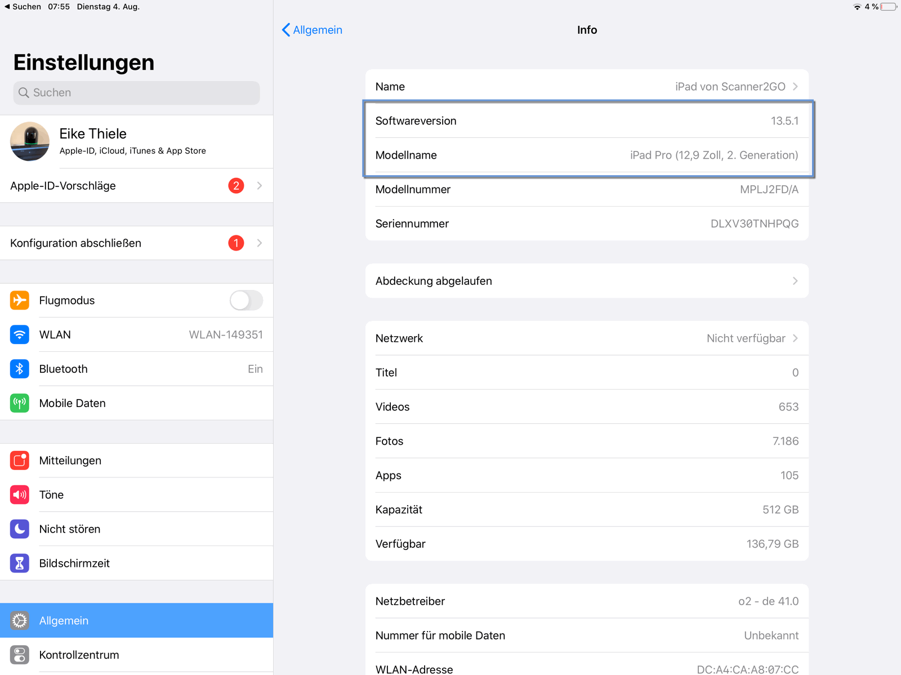Tap the Softwareversion 13.5.1 value
The height and width of the screenshot is (675, 901).
[784, 120]
